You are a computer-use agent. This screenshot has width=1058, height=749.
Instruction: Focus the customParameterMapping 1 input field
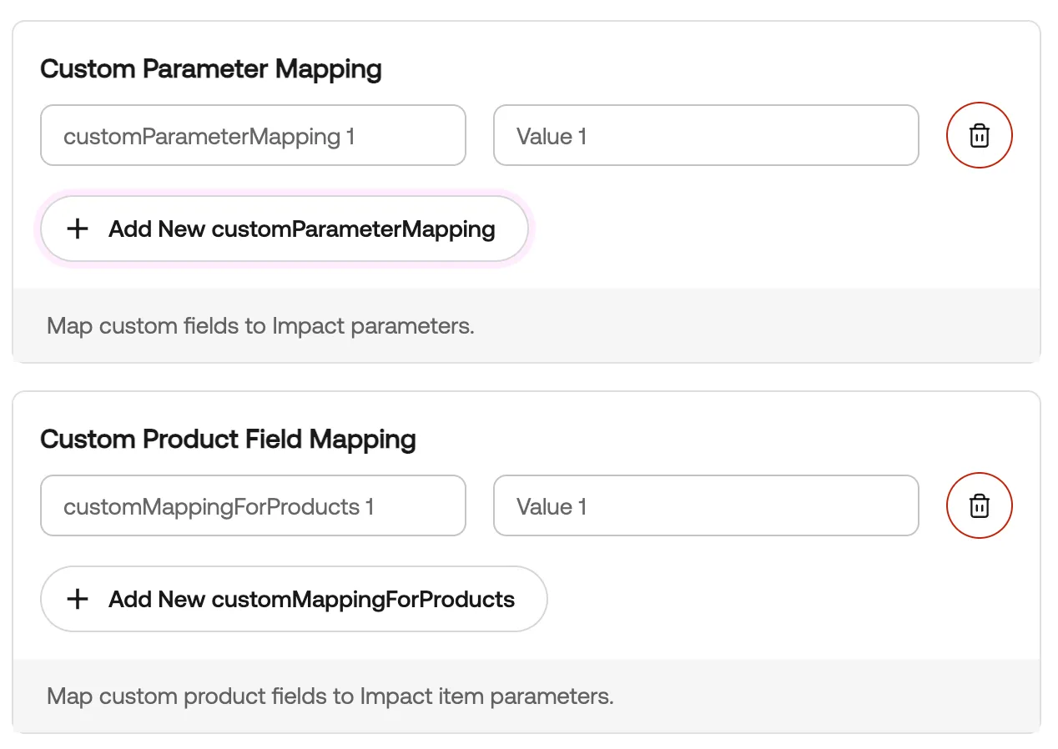[253, 135]
